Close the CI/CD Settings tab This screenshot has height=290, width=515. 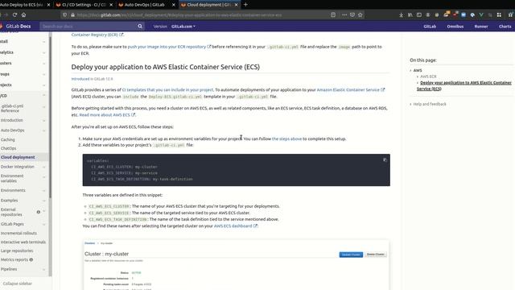(111, 5)
